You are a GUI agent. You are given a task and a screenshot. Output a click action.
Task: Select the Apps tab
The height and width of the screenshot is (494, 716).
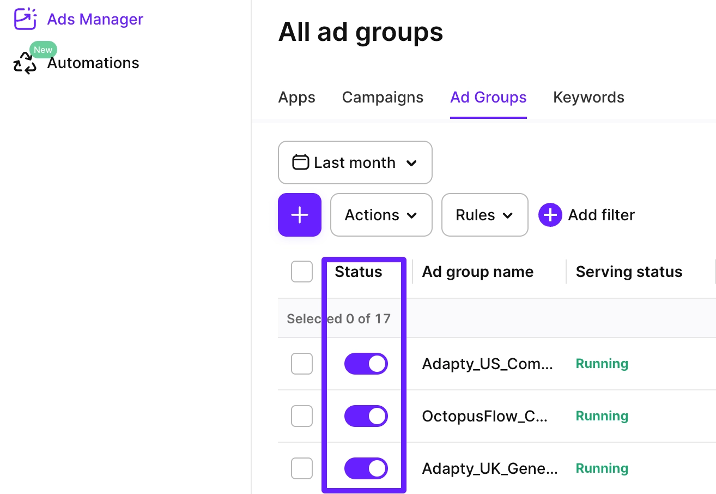[x=296, y=97]
